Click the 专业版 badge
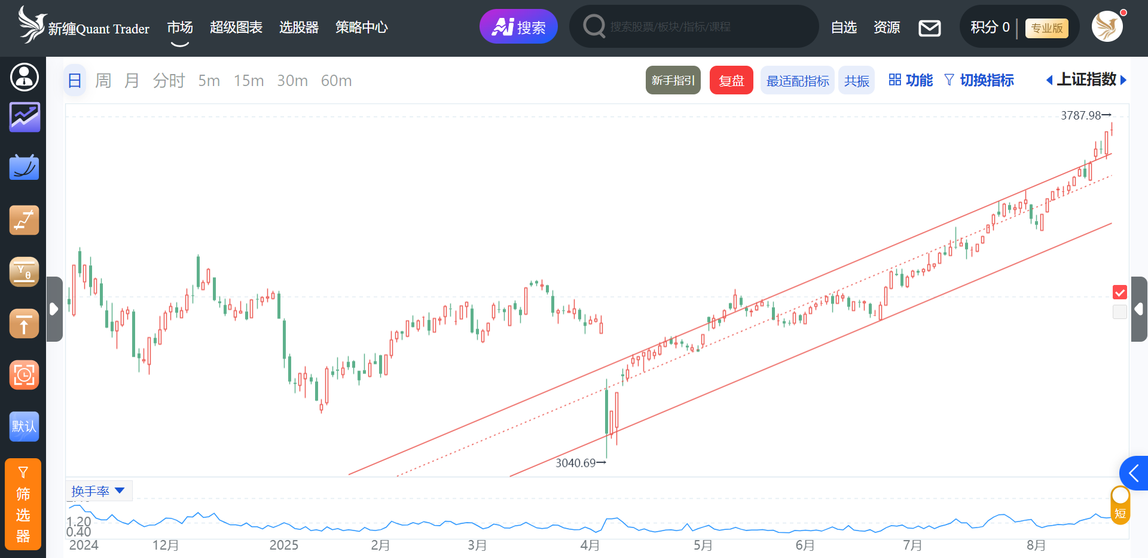The image size is (1148, 558). pyautogui.click(x=1046, y=28)
